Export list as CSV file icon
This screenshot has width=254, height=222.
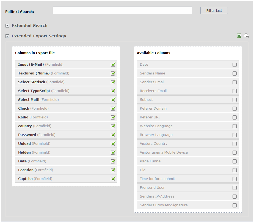click(x=246, y=36)
